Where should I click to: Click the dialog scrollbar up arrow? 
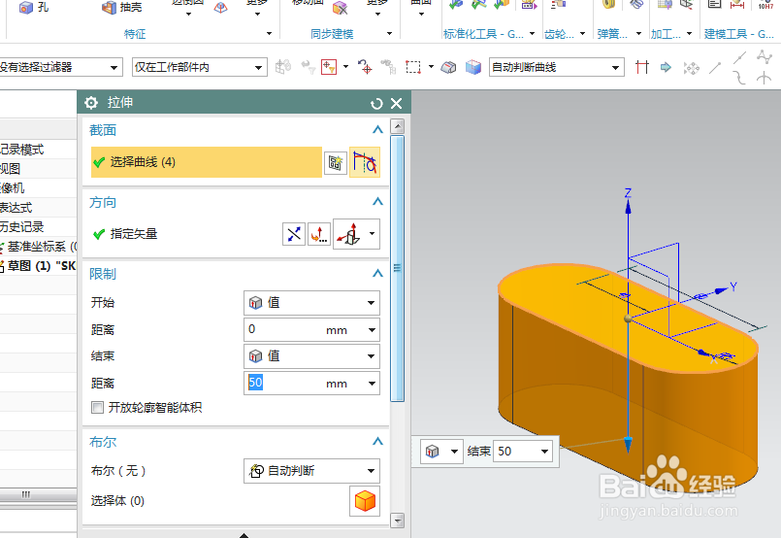click(x=397, y=125)
